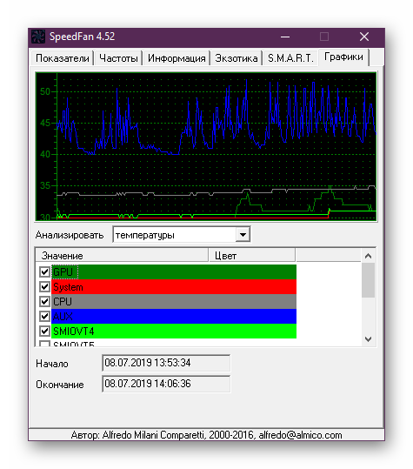This screenshot has width=413, height=469.
Task: Click the red System color bar
Action: (x=174, y=286)
